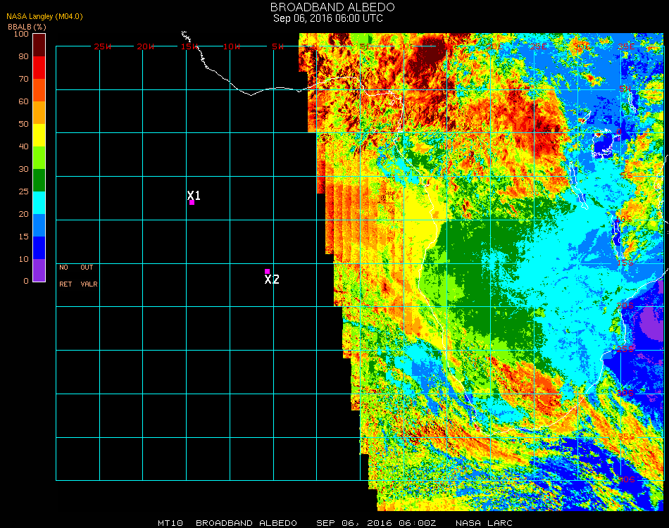Click the 25E longitude label
The width and height of the screenshot is (669, 528).
[538, 46]
